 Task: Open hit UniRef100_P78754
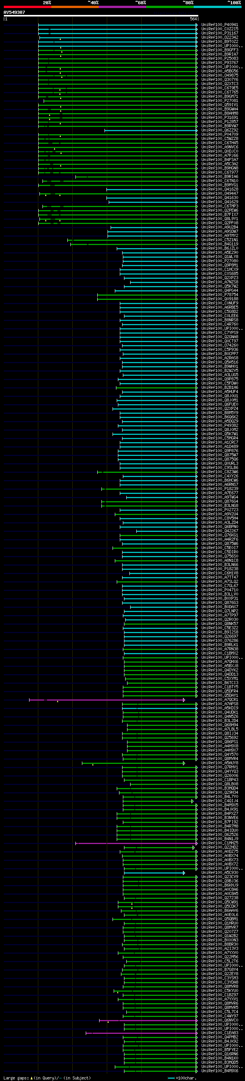[x=219, y=295]
